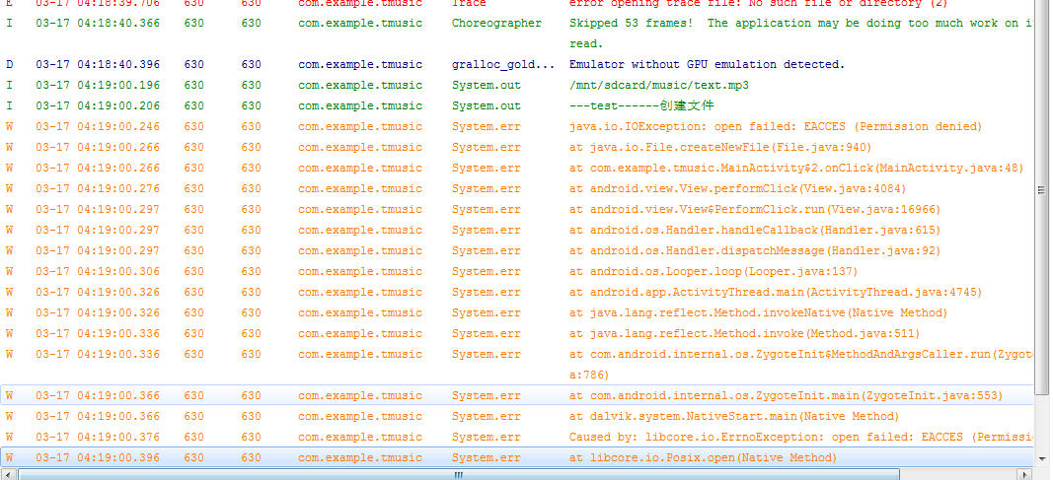Viewport: 1053px width, 480px height.
Task: Select the 'Skipped 53 frames!' Choreographer log message
Action: (800, 34)
